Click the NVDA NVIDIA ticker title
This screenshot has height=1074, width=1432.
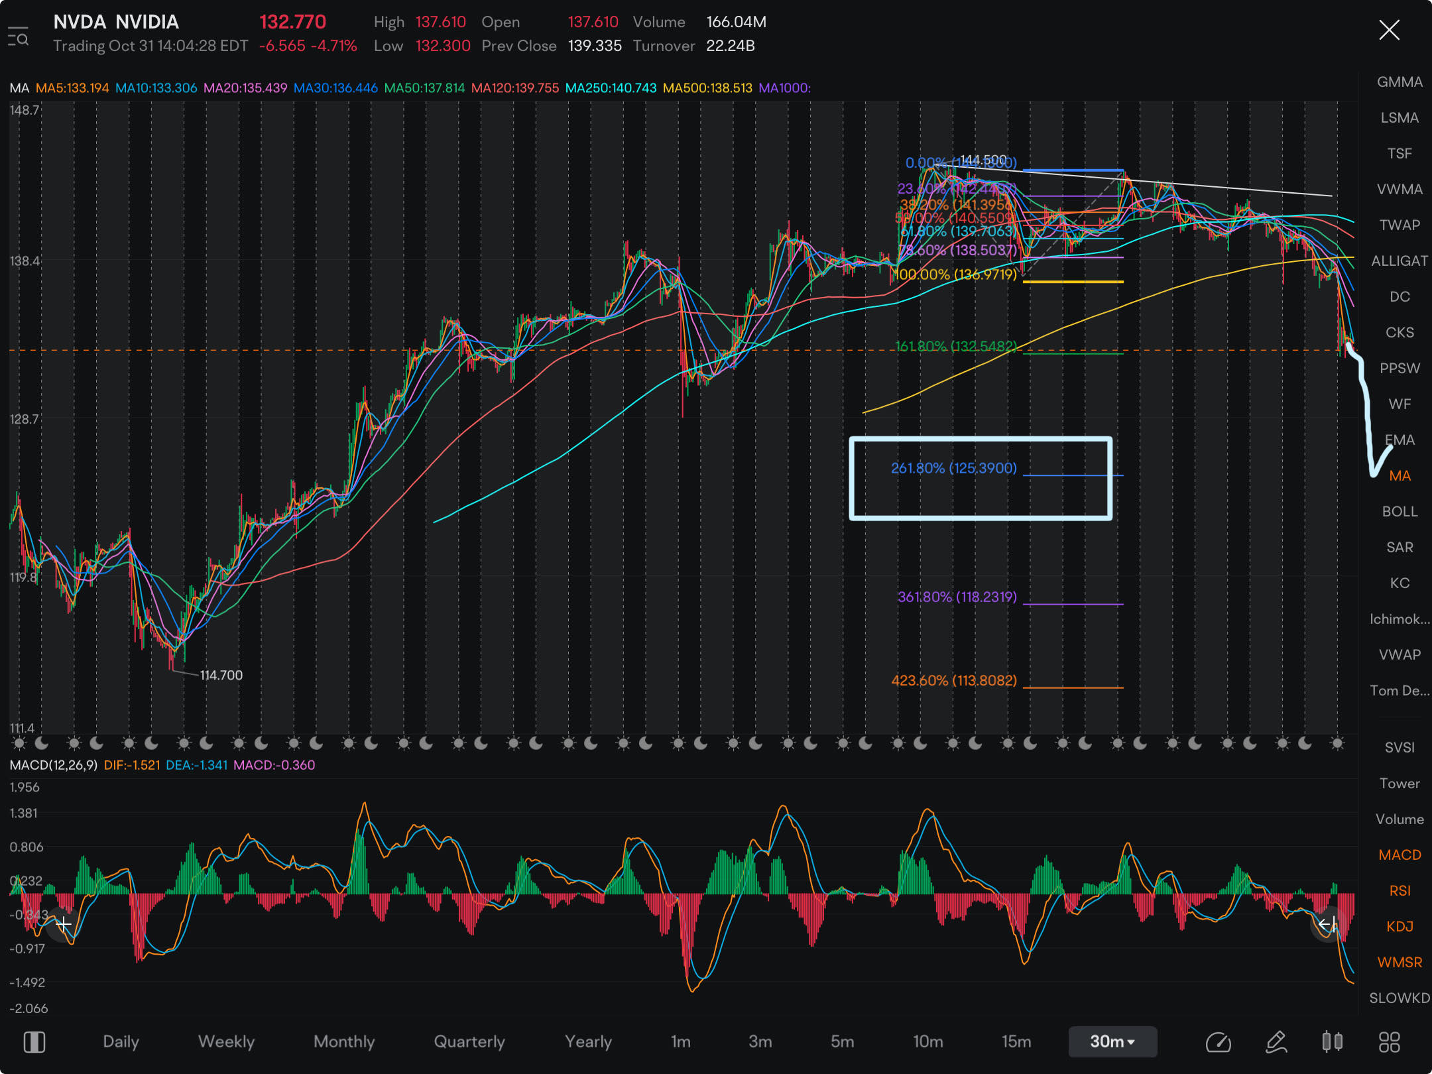pos(116,22)
